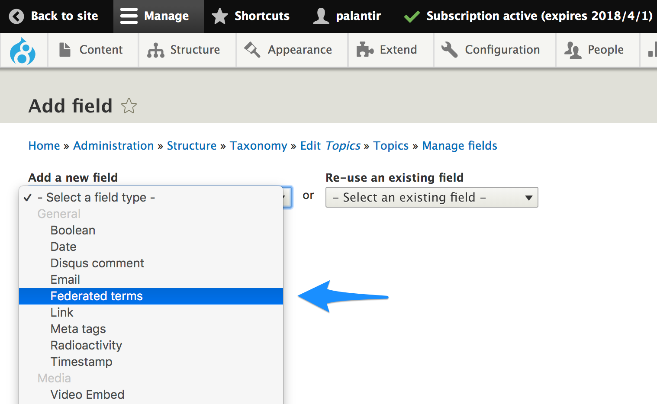The width and height of the screenshot is (657, 404).
Task: Open the Manage fields breadcrumb link
Action: click(x=460, y=146)
